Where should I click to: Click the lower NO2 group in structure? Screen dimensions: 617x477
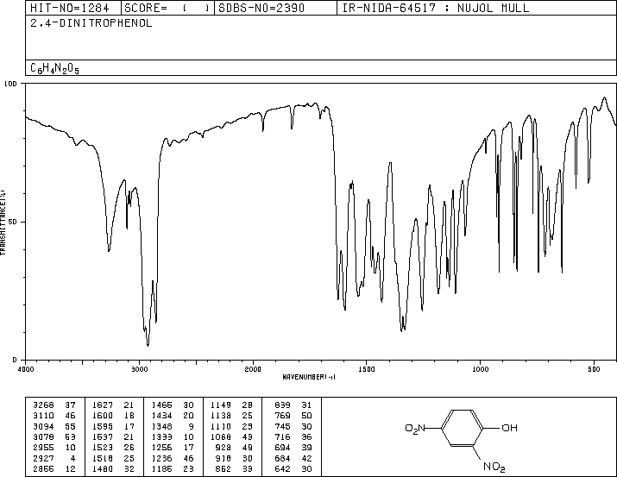494,467
